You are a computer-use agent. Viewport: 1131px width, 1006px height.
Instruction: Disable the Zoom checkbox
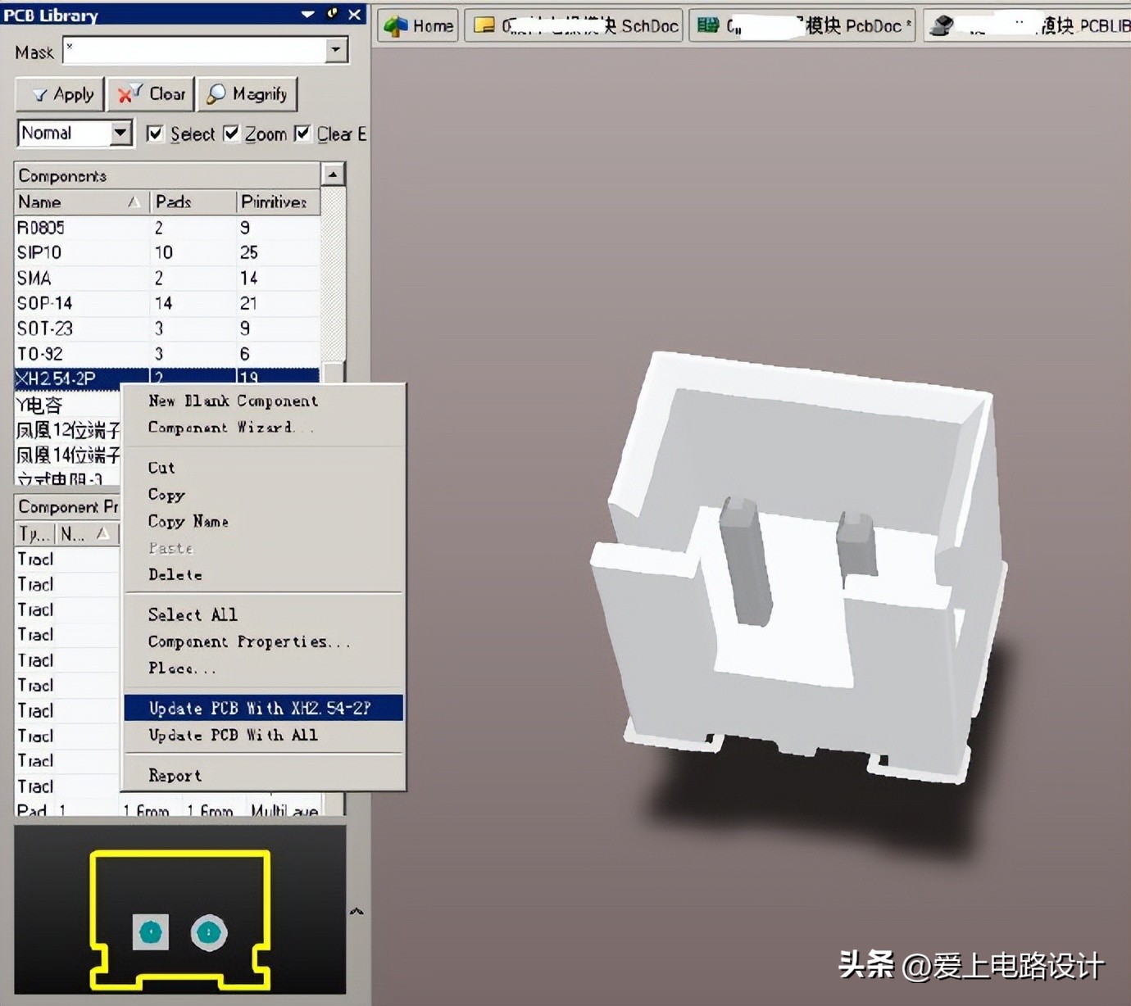[x=230, y=133]
